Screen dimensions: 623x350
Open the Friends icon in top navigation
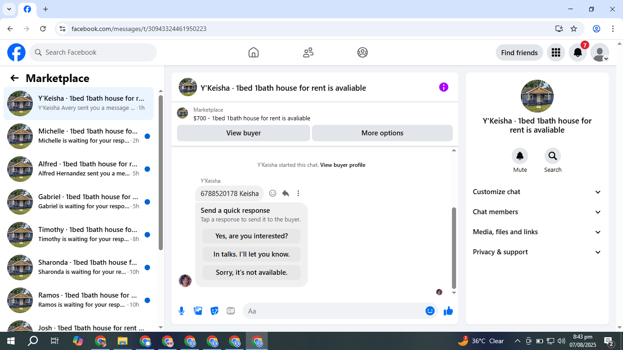pos(308,52)
